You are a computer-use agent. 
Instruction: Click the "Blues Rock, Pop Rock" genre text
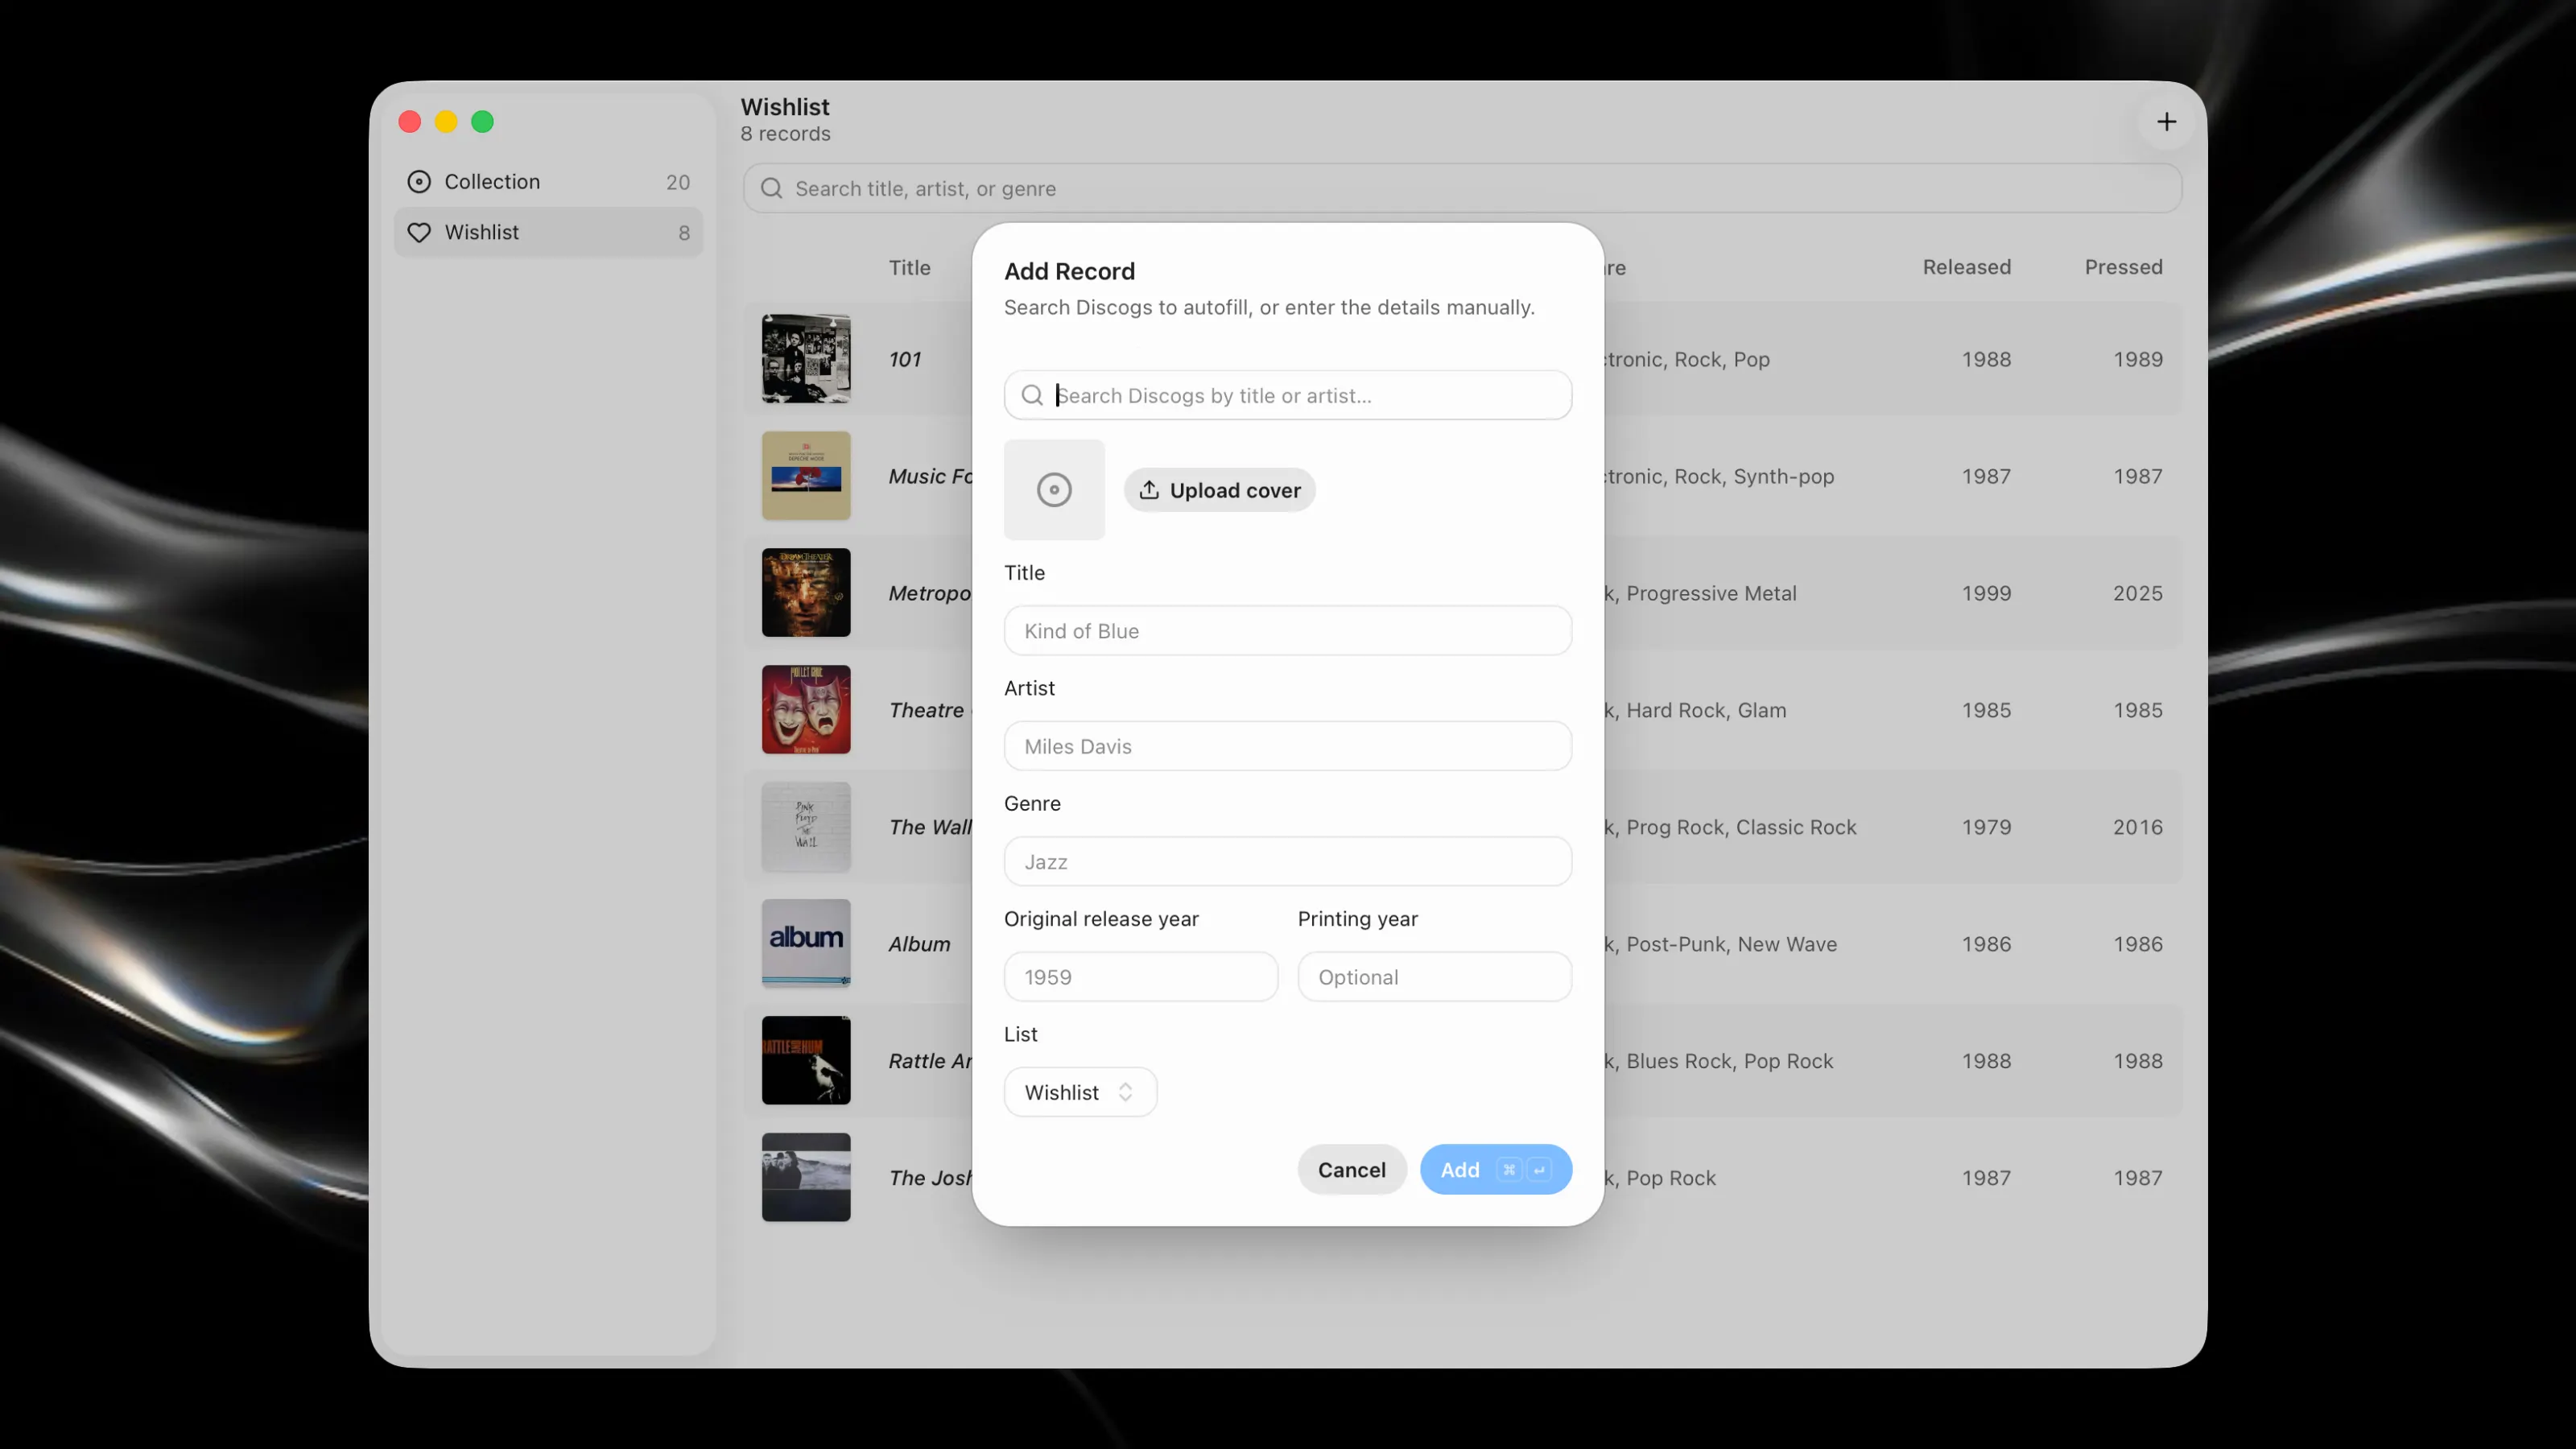click(1729, 1062)
